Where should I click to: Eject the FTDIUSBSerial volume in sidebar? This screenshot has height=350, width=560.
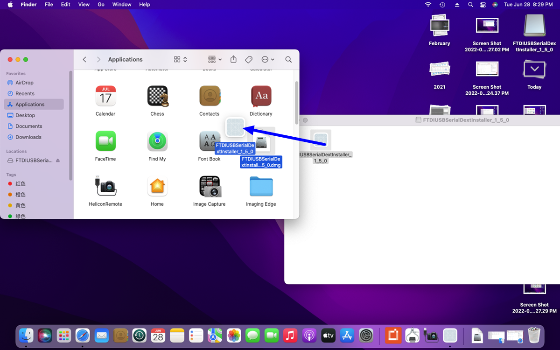(x=58, y=161)
